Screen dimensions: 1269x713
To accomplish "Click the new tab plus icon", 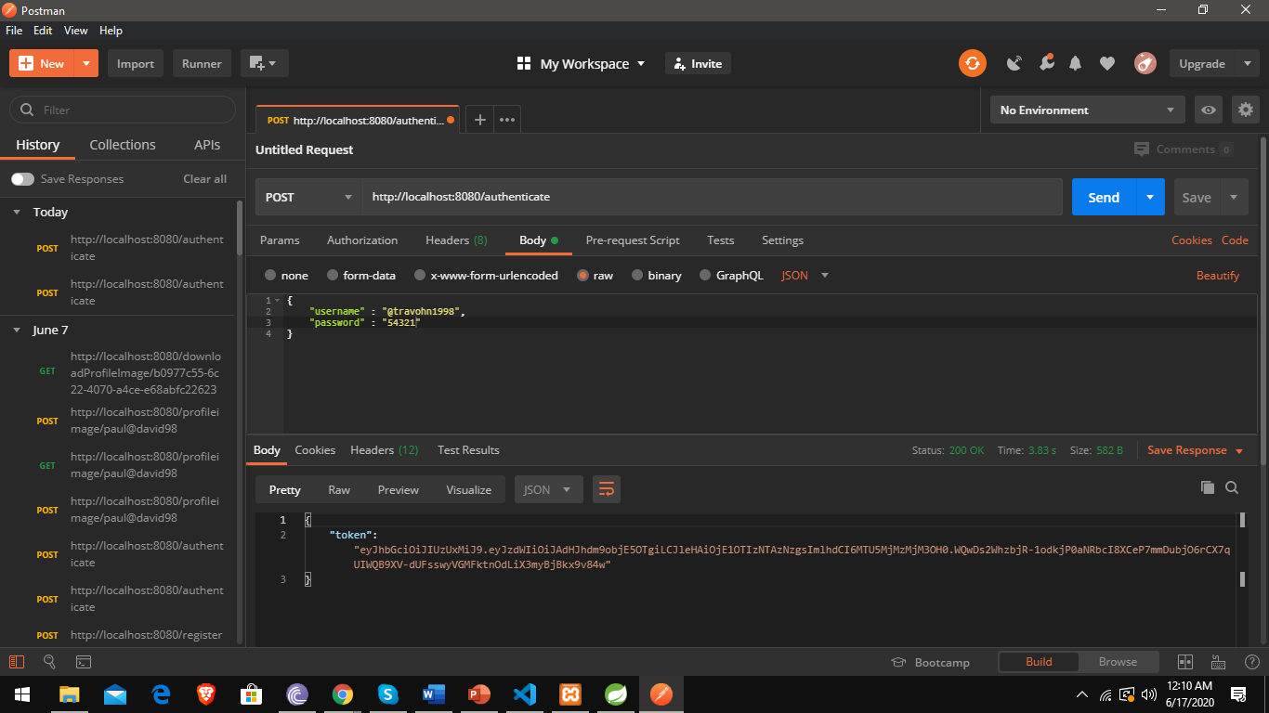I will pos(479,120).
